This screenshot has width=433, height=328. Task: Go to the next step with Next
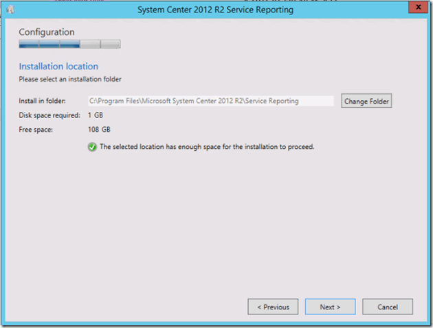point(330,307)
